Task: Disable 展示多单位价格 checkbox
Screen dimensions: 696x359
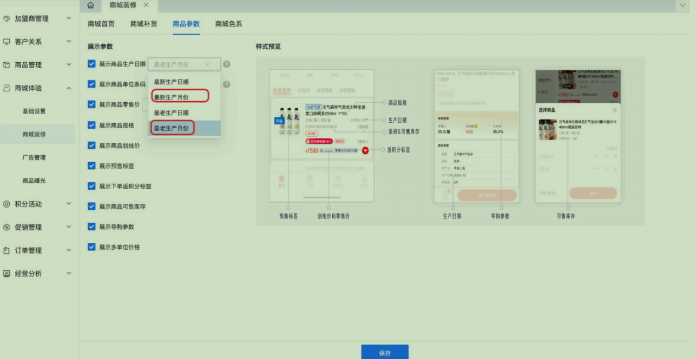Action: [91, 247]
